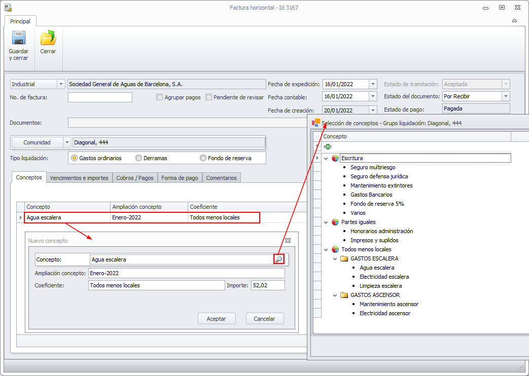
Task: Click the GASTOS ASCENSOR folder icon
Action: 344,295
